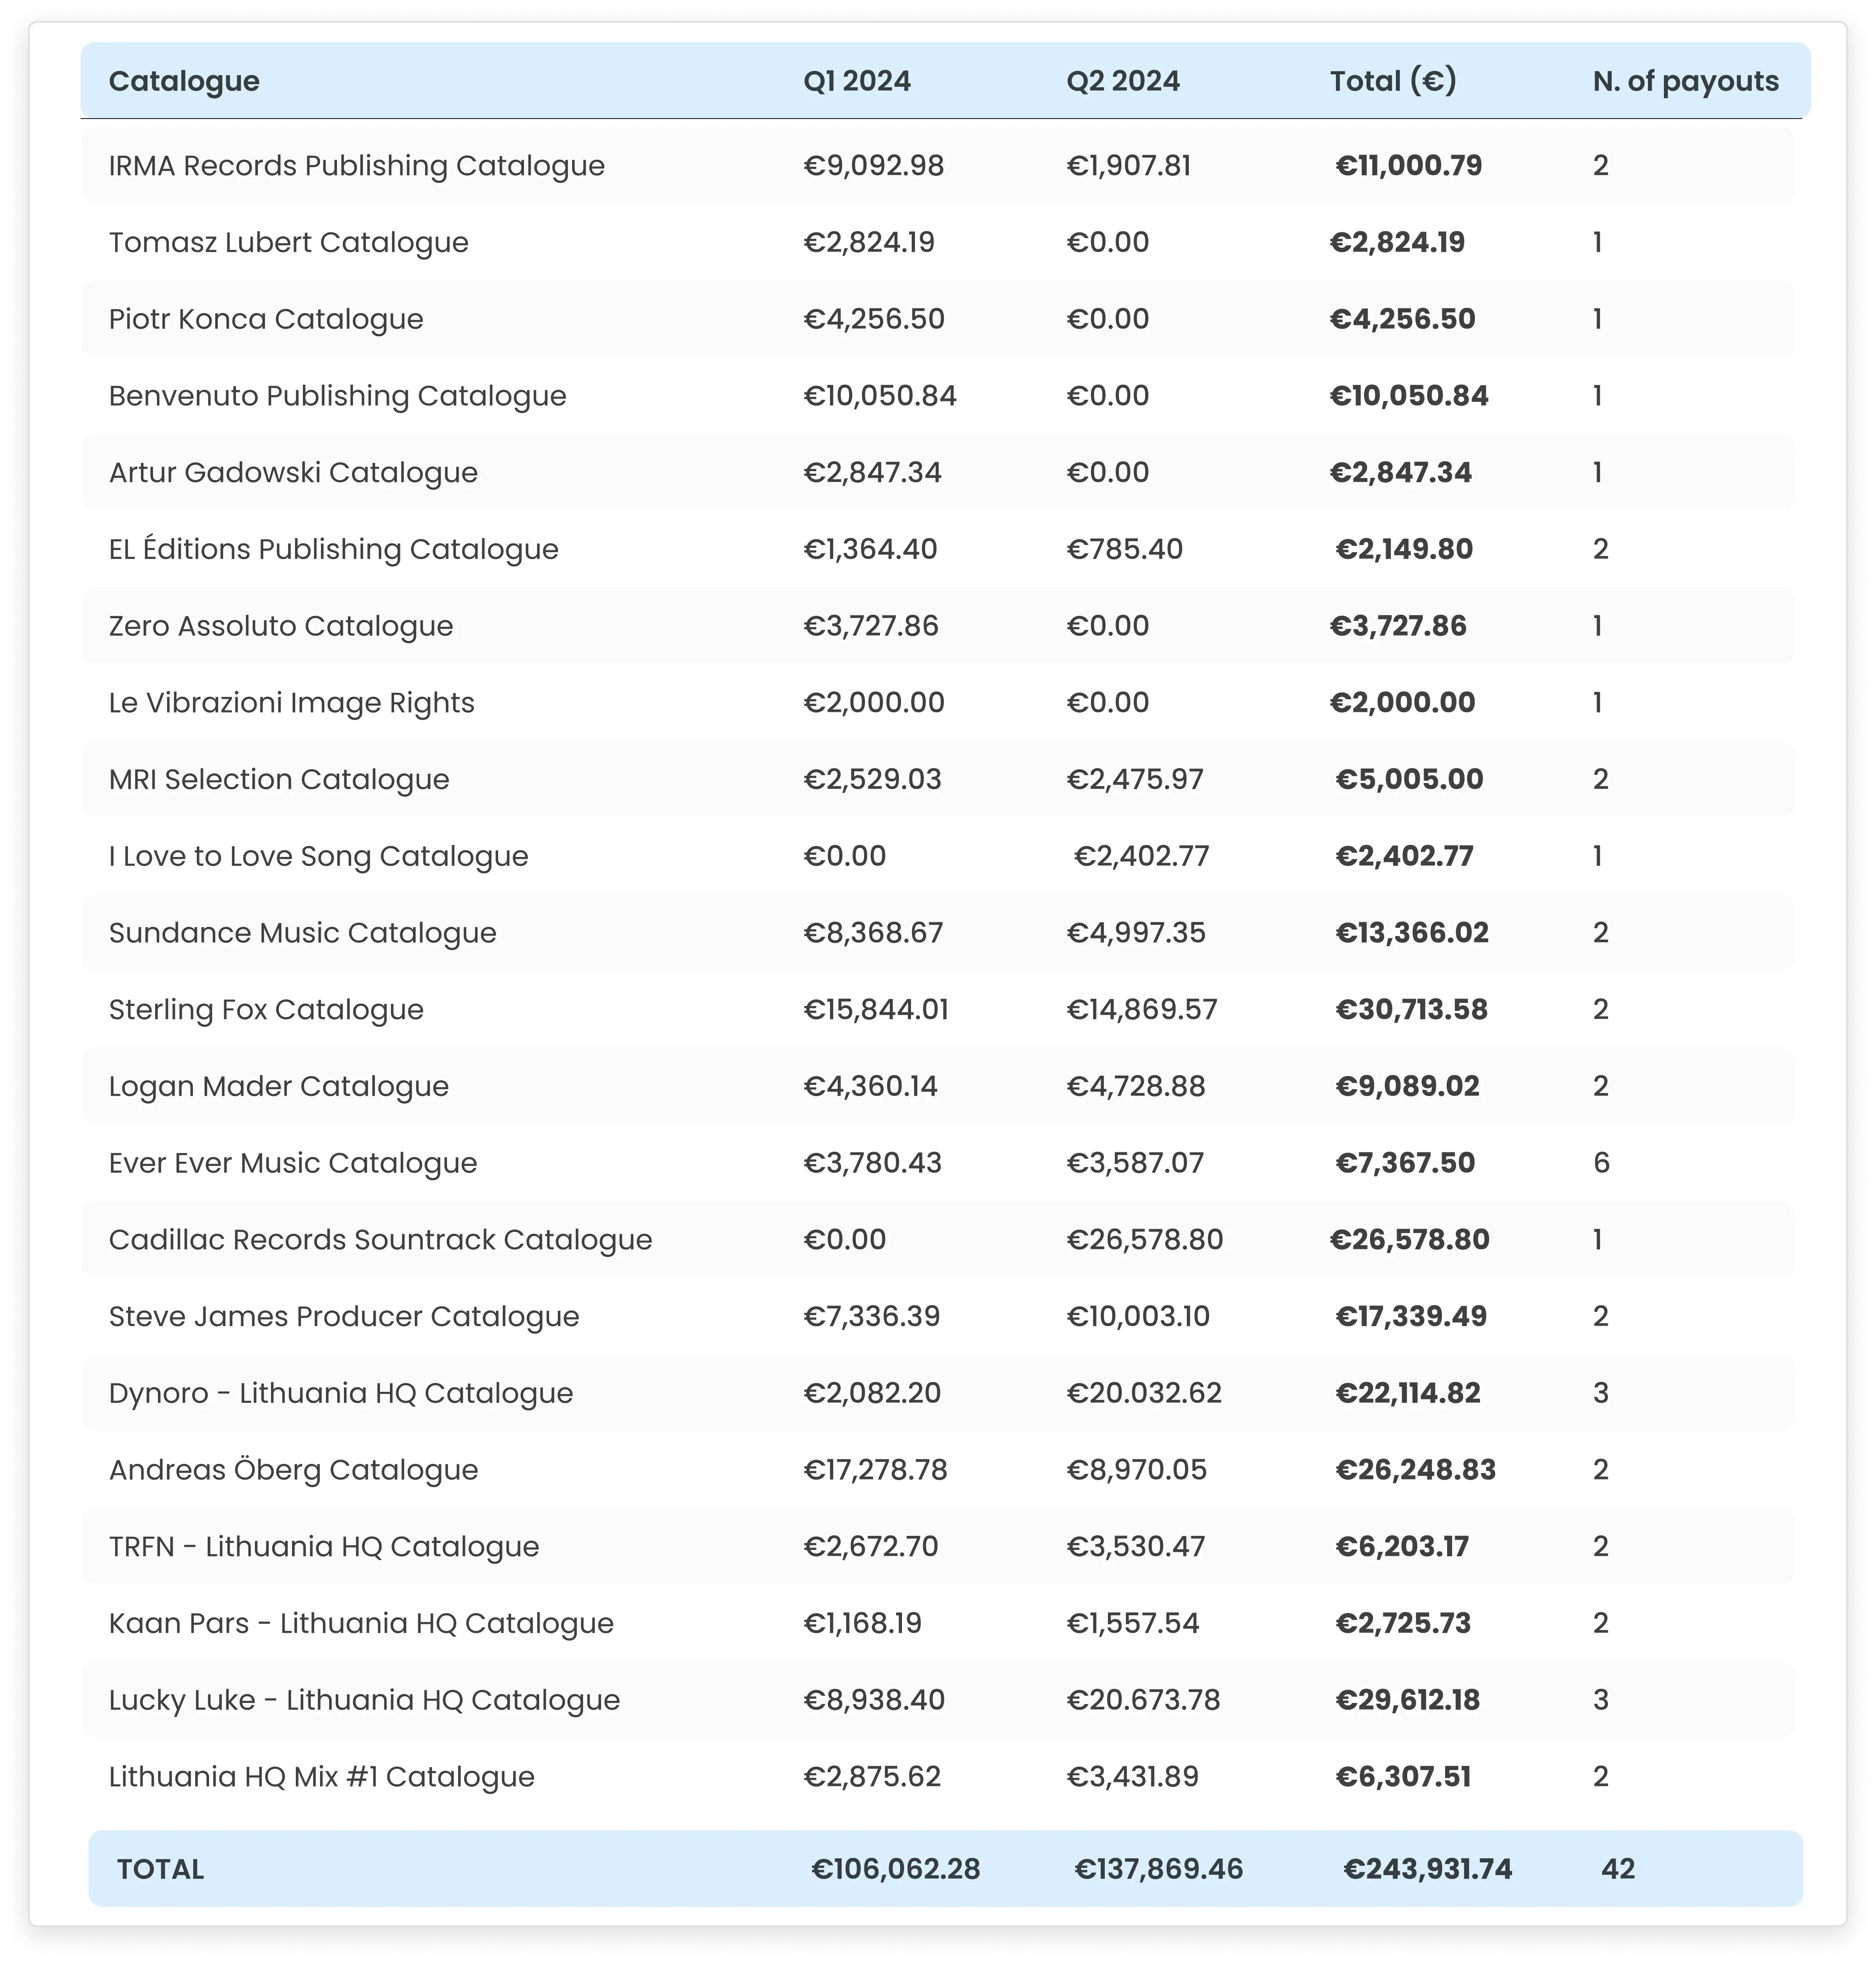Click Q2 value €2,402.77 for I Love to Love
The width and height of the screenshot is (1876, 1962).
pyautogui.click(x=1142, y=856)
